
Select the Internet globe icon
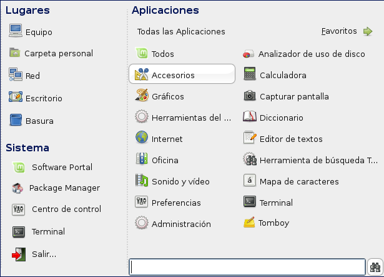pyautogui.click(x=142, y=137)
